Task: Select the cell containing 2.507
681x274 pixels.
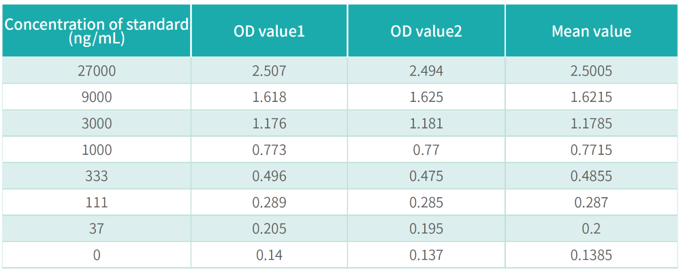Action: click(x=269, y=71)
